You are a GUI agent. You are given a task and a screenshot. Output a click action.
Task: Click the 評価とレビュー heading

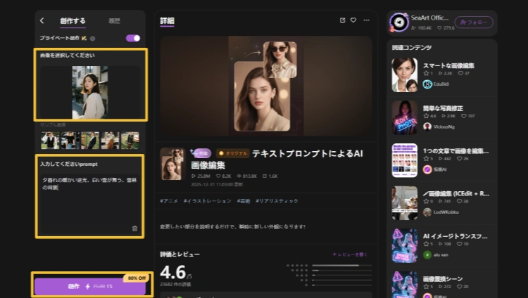(180, 254)
